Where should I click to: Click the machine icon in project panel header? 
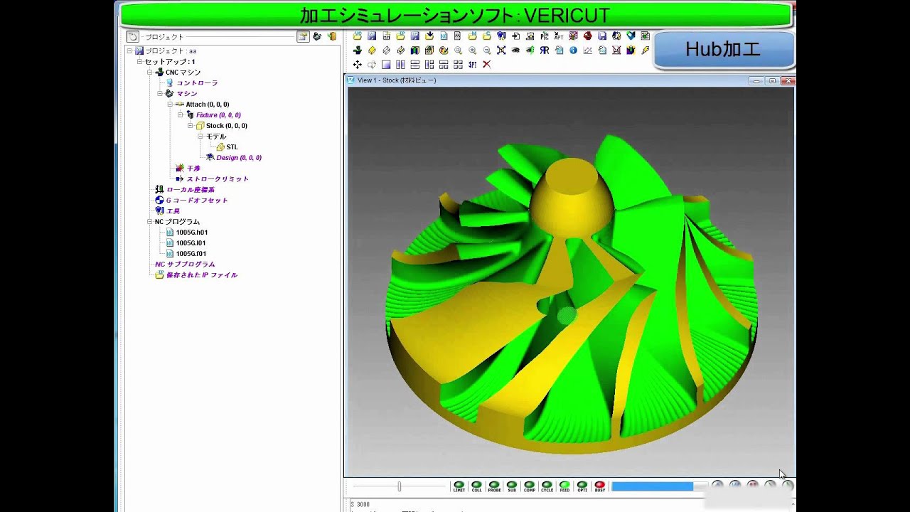click(317, 36)
